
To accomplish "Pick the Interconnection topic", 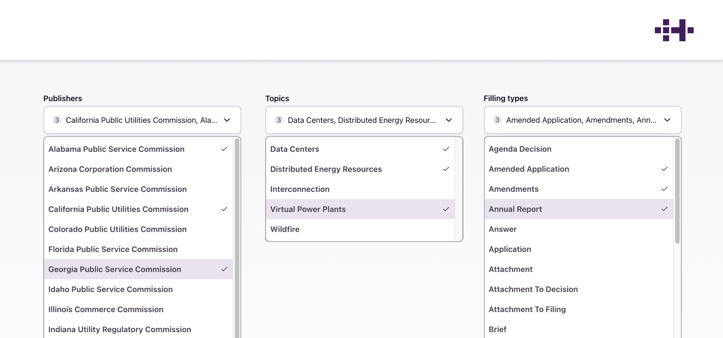I will 360,189.
